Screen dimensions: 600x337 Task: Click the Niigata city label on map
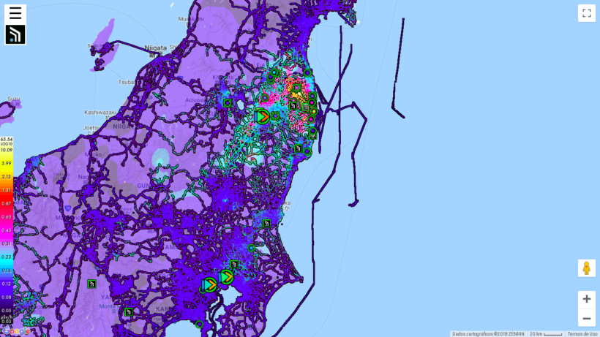point(155,47)
